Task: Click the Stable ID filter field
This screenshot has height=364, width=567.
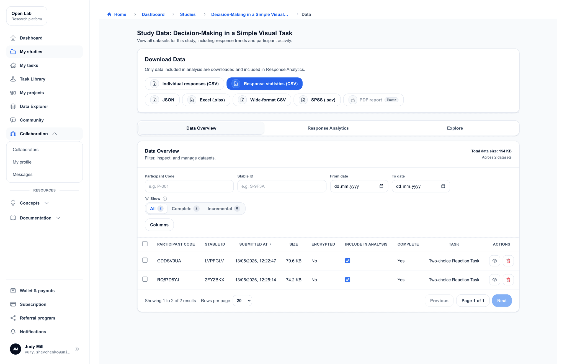Action: point(282,186)
